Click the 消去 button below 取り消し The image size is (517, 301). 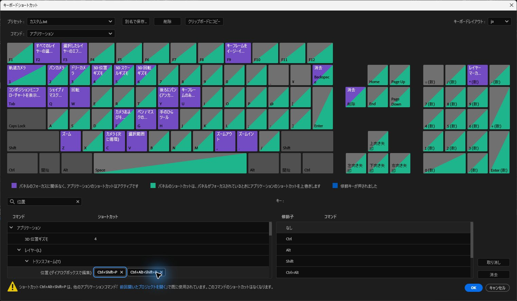pos(494,275)
